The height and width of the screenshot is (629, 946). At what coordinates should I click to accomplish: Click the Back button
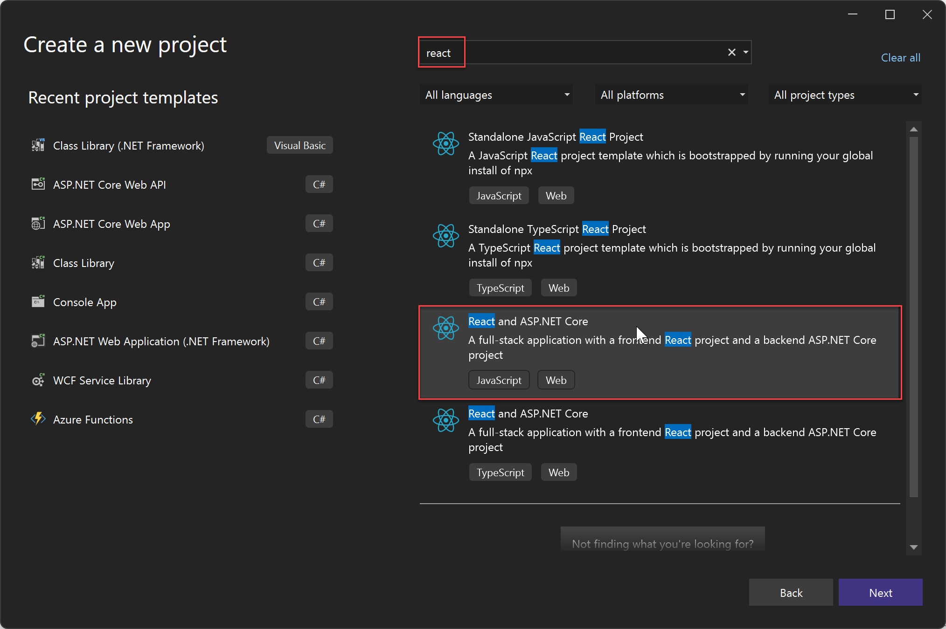coord(791,592)
